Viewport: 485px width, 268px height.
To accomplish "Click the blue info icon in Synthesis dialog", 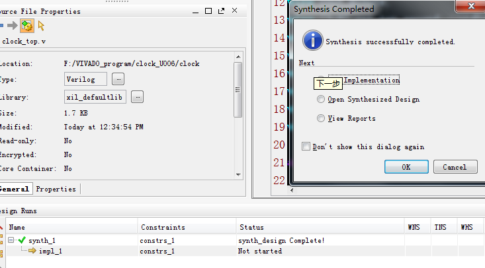I will click(313, 40).
